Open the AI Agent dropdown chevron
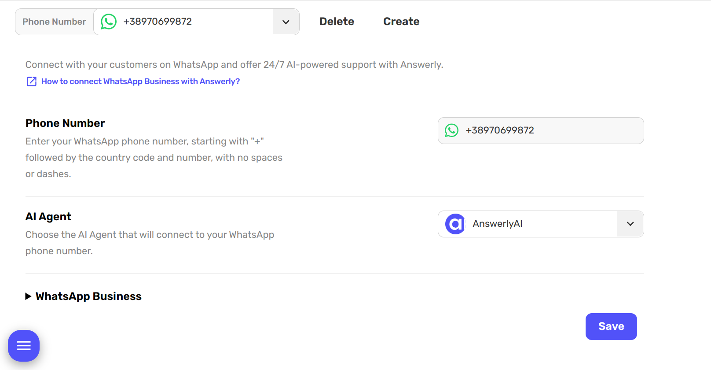The image size is (711, 370). click(630, 224)
